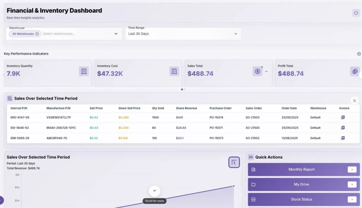Open invoice PDF for order SO-21502
Image resolution: width=362 pixels, height=208 pixels.
343,138
